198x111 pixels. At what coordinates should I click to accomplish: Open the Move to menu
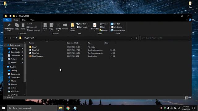(45, 27)
